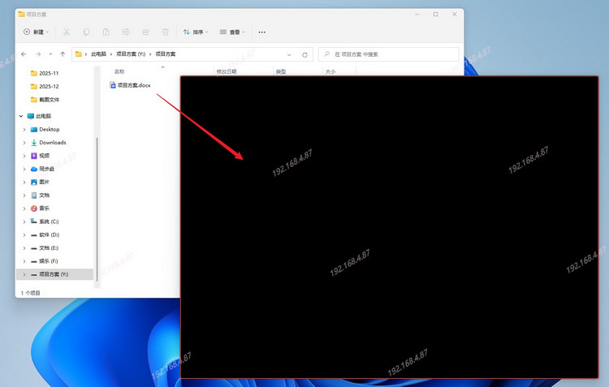Click the 名称 column header
The height and width of the screenshot is (387, 609).
(x=119, y=71)
